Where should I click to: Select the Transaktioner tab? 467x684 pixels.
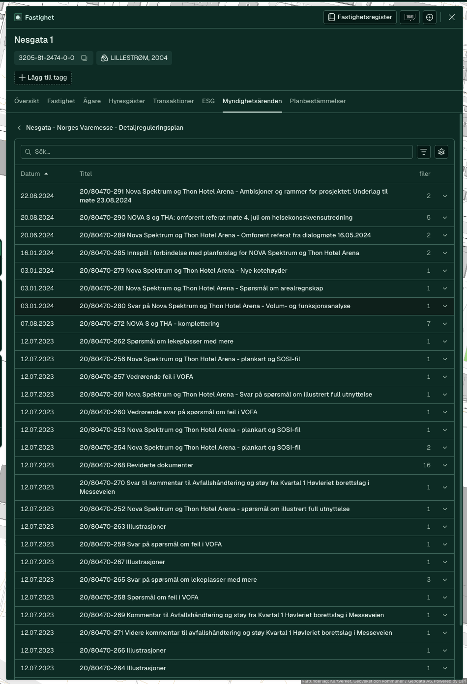click(x=174, y=101)
